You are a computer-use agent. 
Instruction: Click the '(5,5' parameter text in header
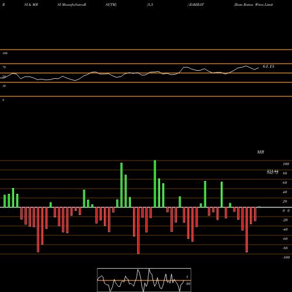[150, 5]
